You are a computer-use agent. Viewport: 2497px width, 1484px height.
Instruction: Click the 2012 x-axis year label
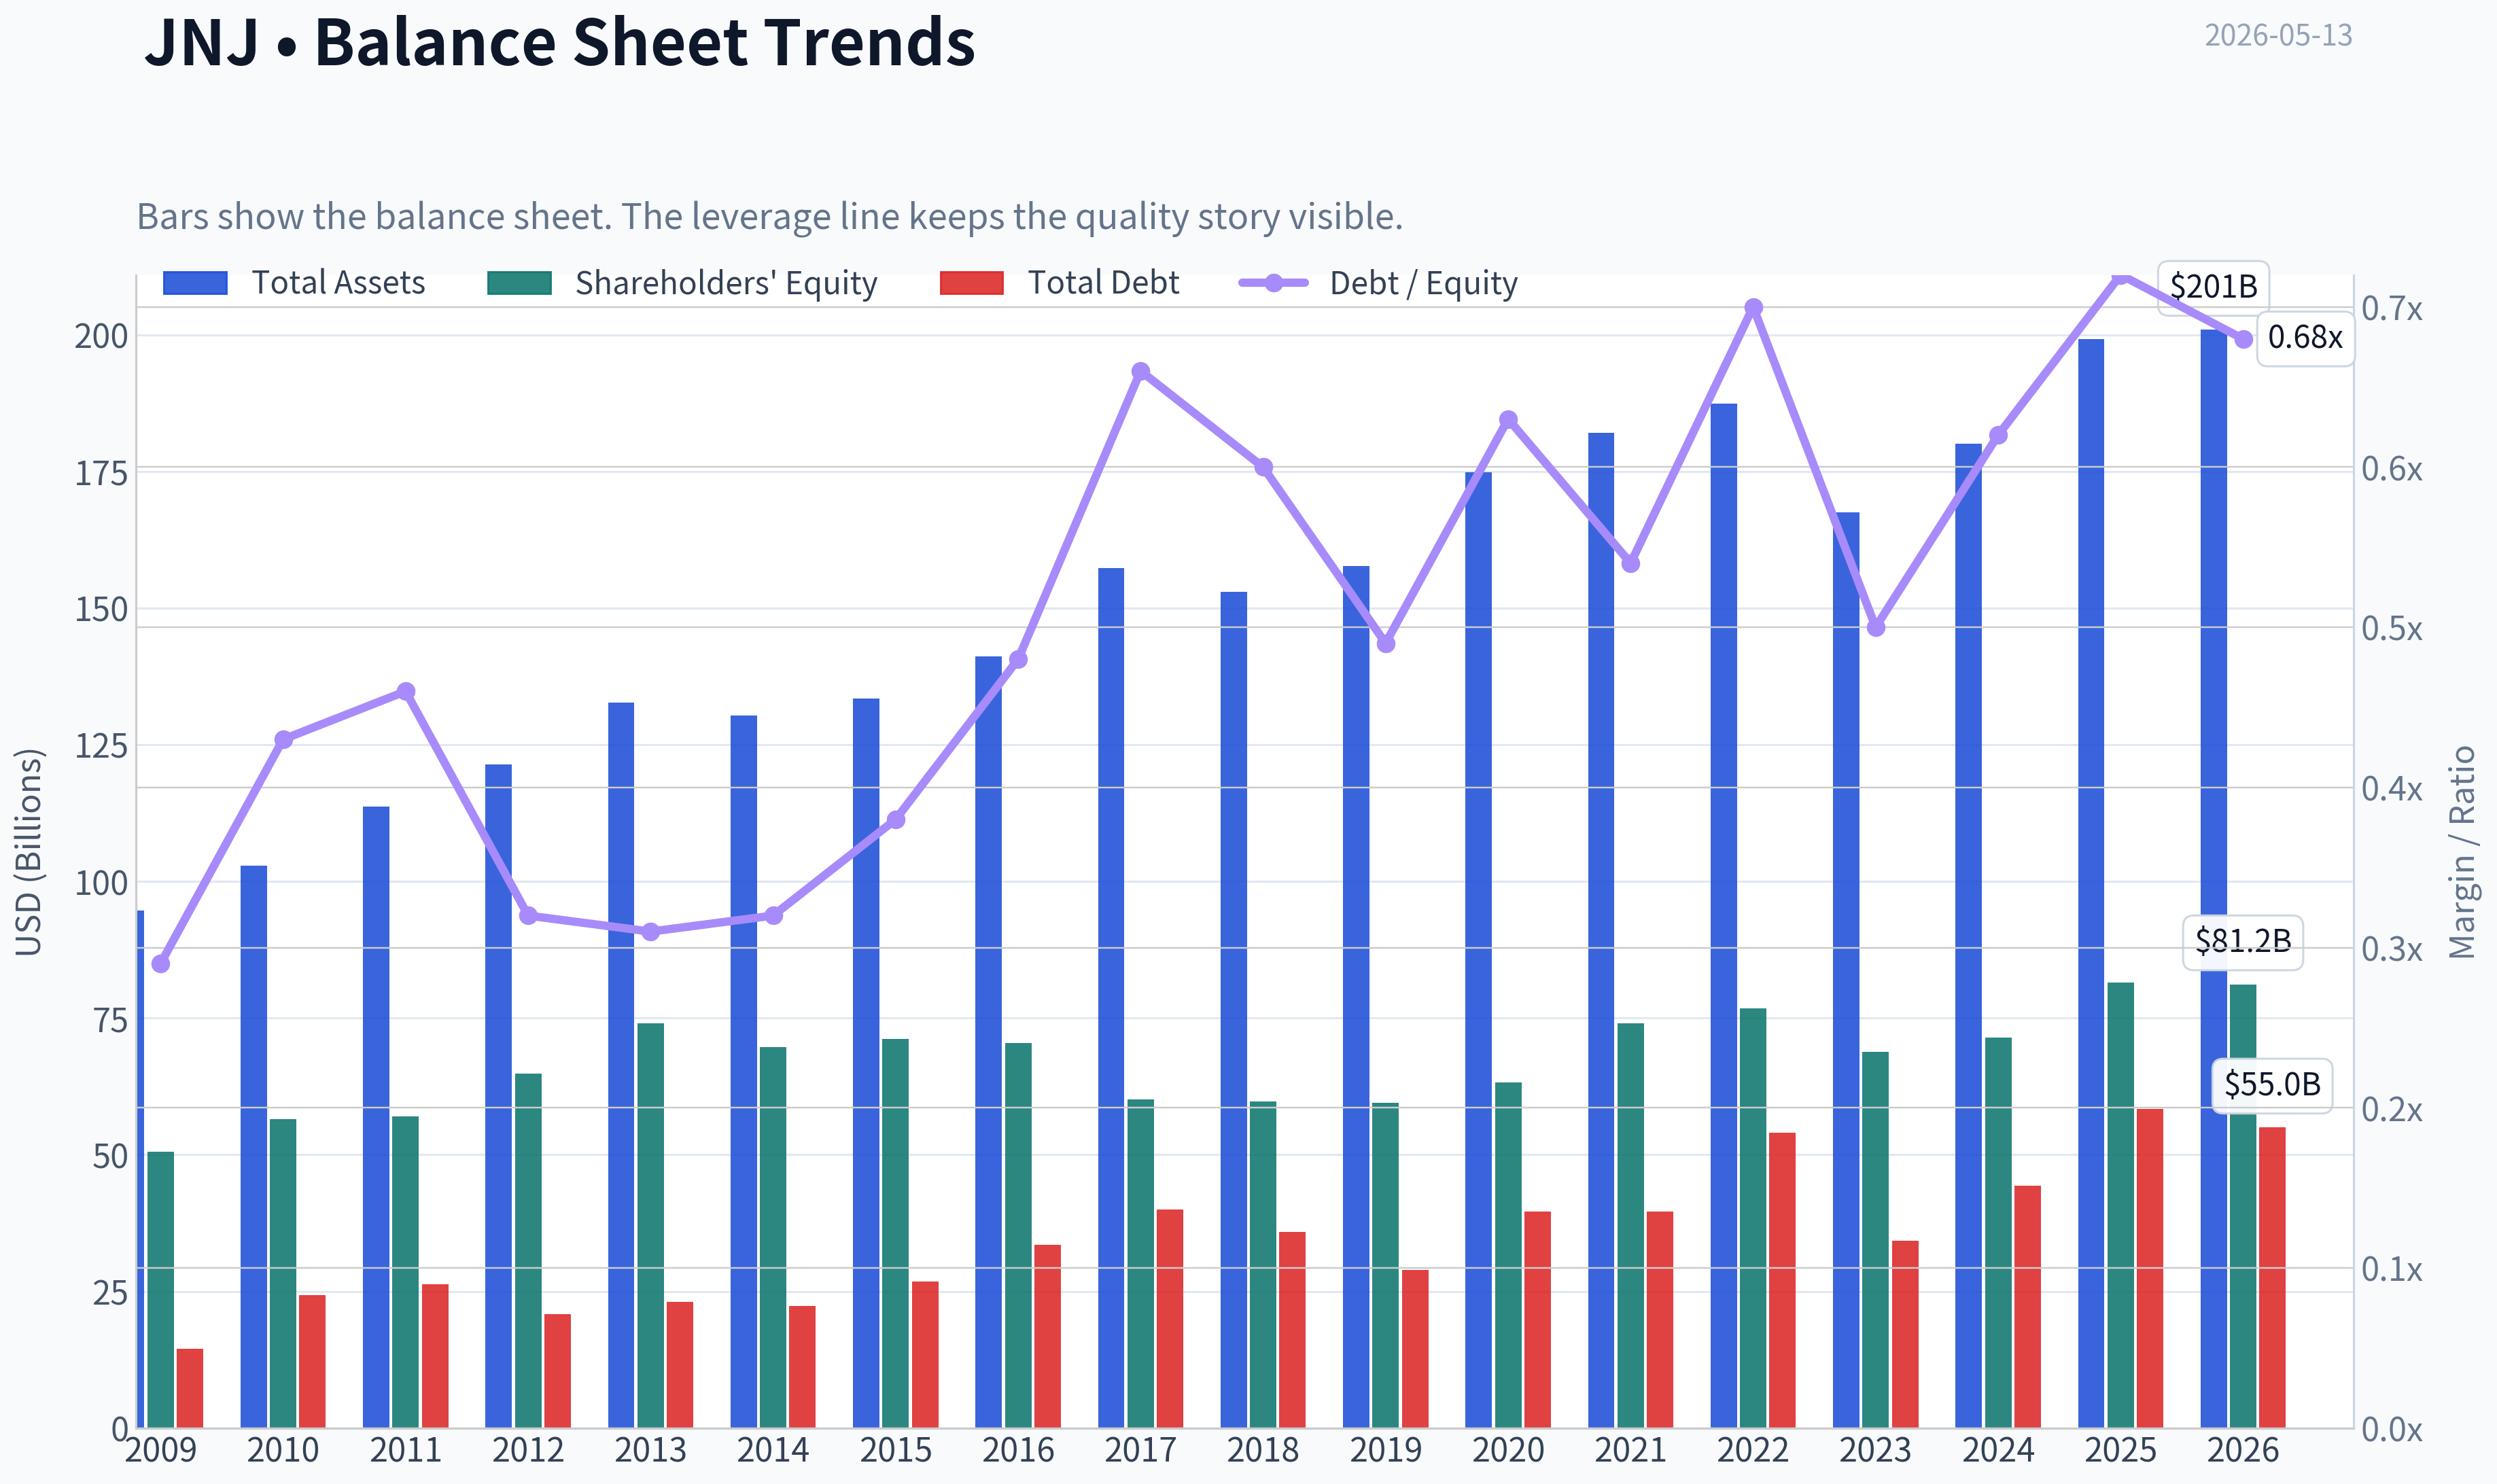[528, 1450]
